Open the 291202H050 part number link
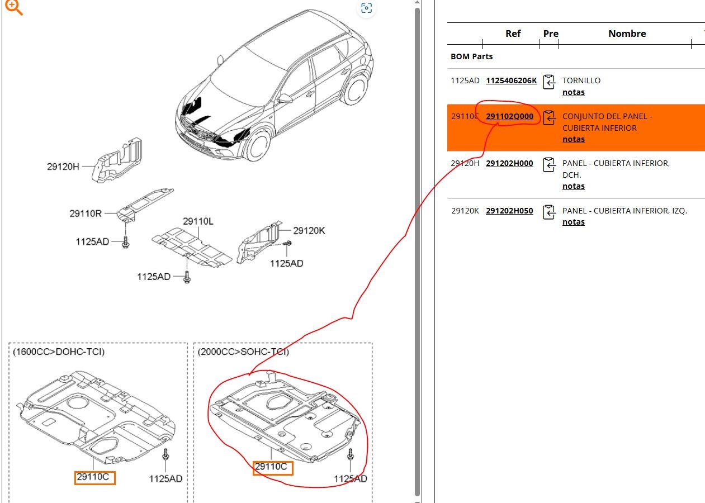The height and width of the screenshot is (503, 705). (x=509, y=211)
